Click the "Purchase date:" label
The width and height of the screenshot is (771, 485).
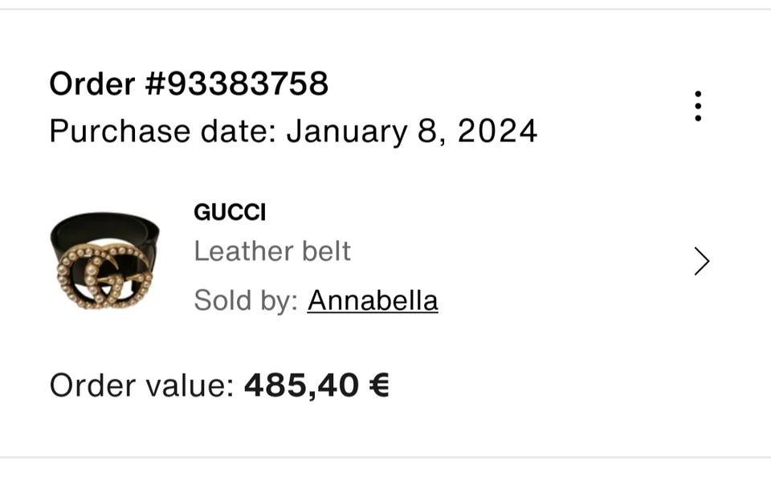(163, 131)
